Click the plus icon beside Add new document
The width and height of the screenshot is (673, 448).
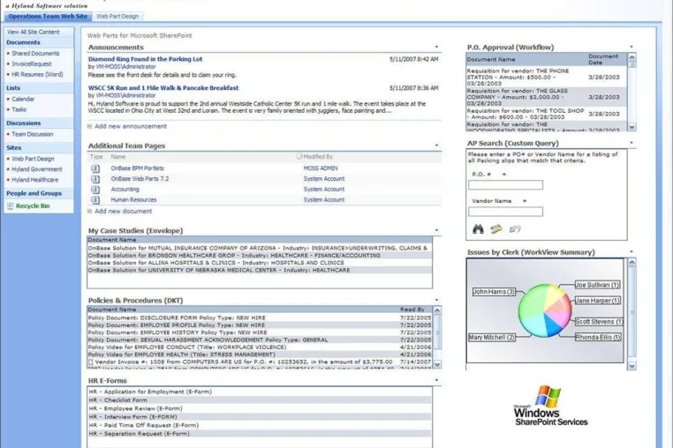pos(89,212)
